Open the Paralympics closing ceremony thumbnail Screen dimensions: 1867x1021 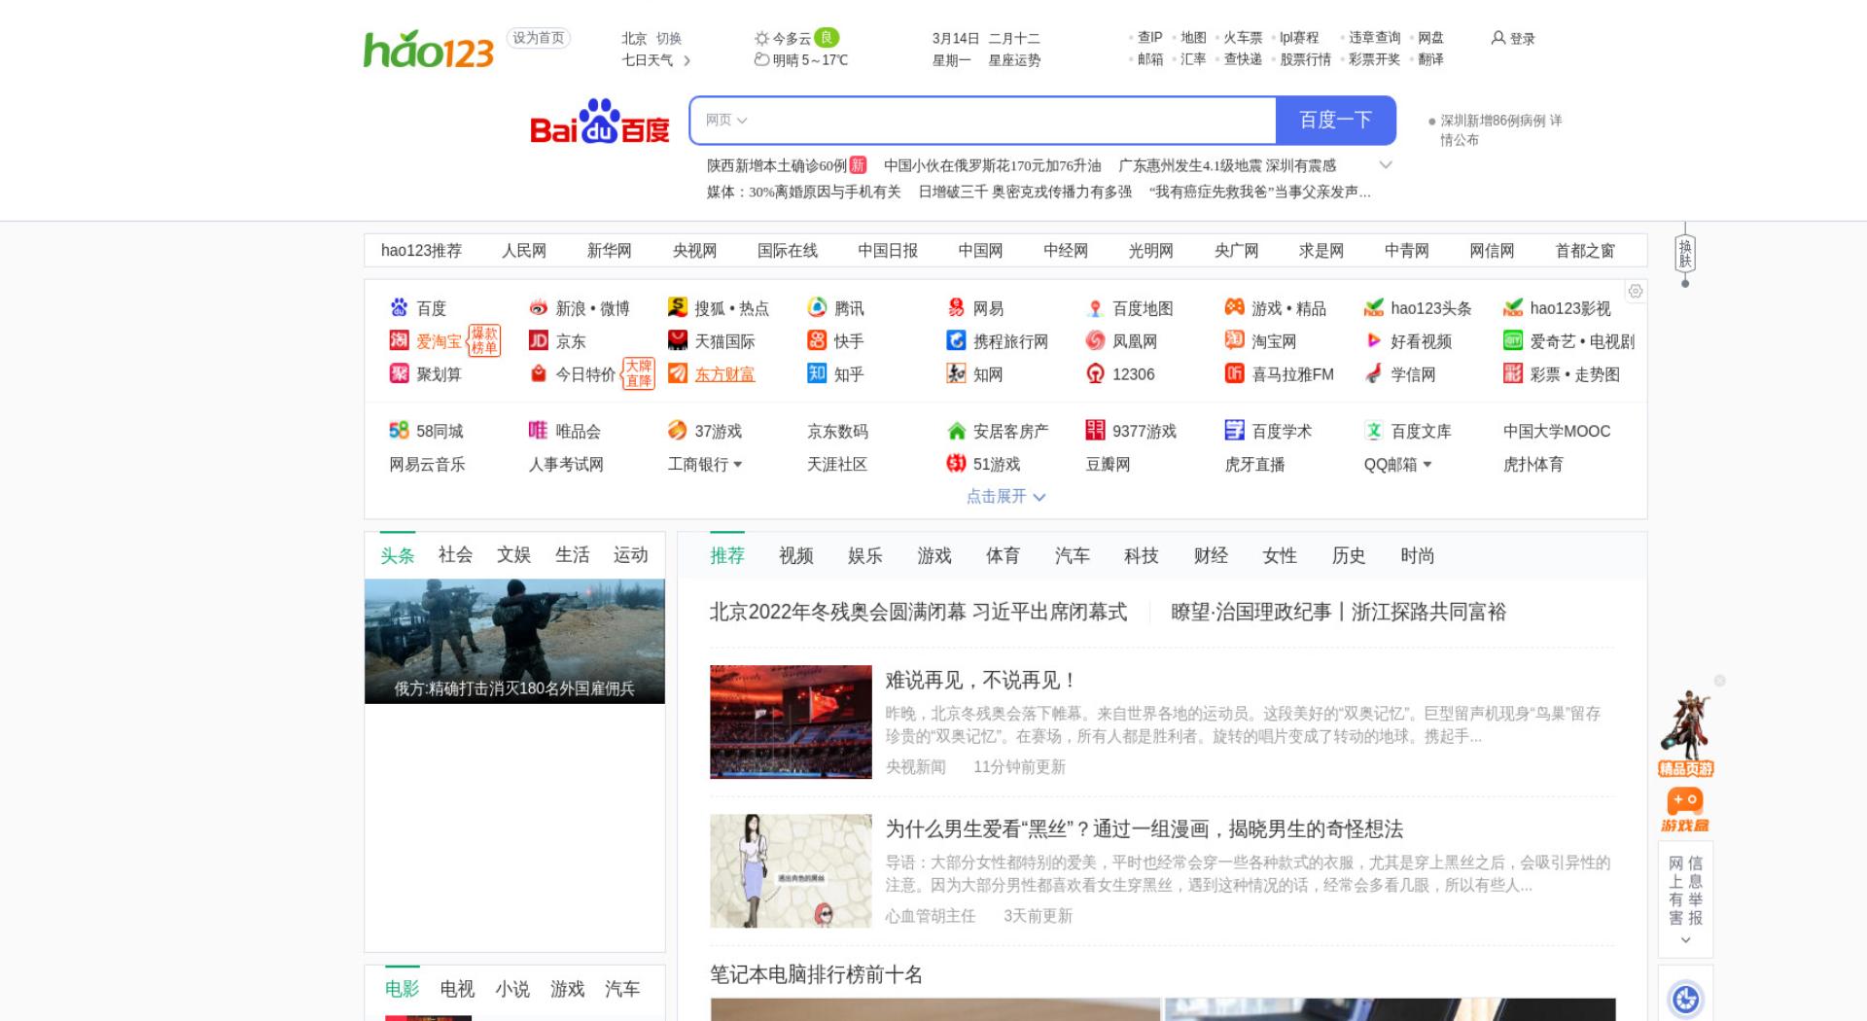click(x=791, y=722)
